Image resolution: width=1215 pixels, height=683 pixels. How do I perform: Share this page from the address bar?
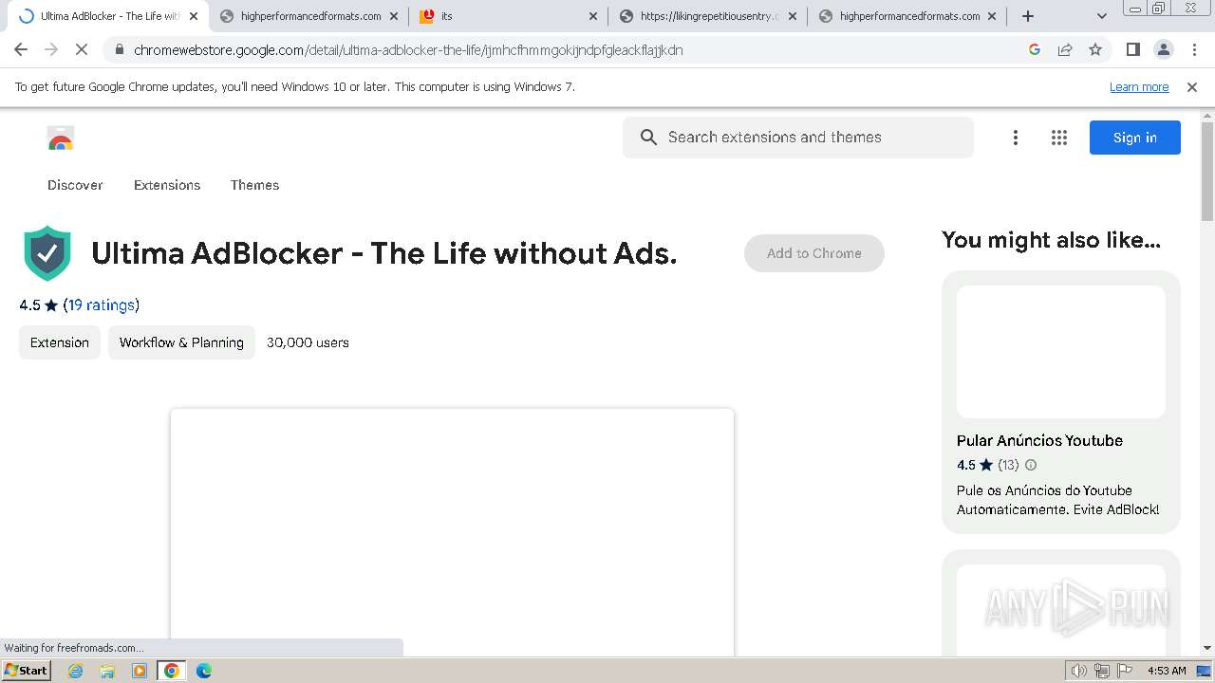(1065, 49)
